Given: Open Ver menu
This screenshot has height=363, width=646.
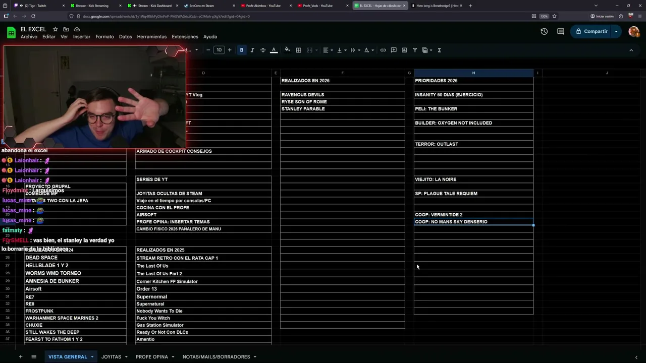Looking at the screenshot, I should point(64,37).
